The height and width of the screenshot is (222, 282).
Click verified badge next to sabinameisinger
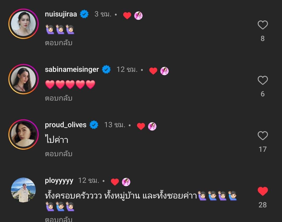106,69
